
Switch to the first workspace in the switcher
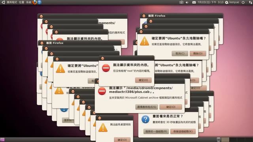pos(225,140)
